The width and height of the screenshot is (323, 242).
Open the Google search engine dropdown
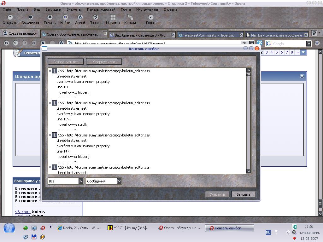309,44
